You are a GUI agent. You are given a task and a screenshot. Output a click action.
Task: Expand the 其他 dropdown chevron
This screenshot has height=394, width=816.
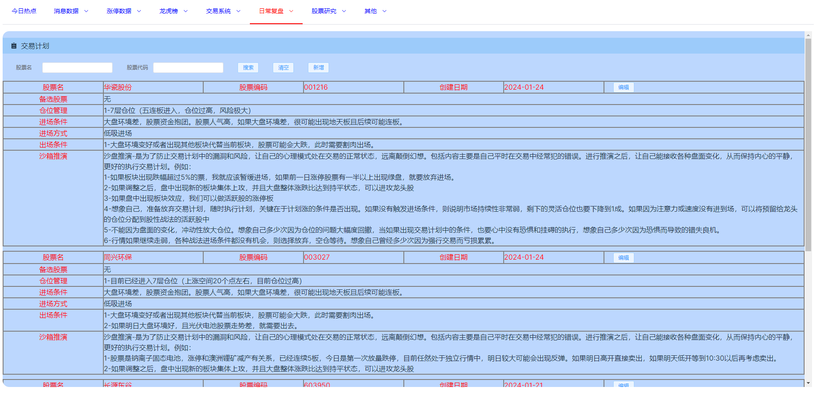(x=384, y=11)
